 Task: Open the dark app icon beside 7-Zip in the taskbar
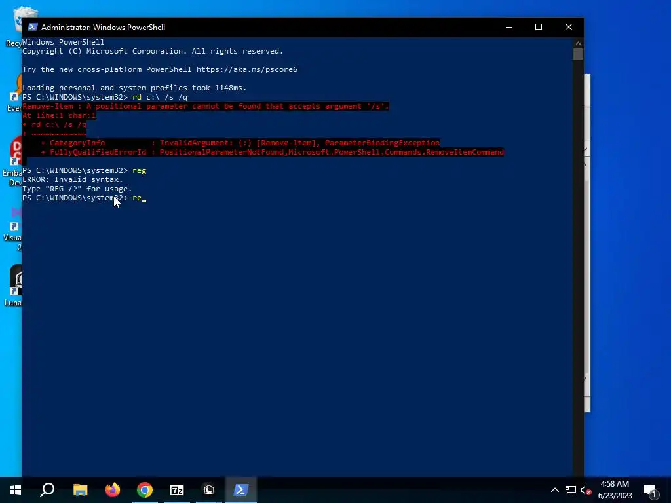click(209, 490)
